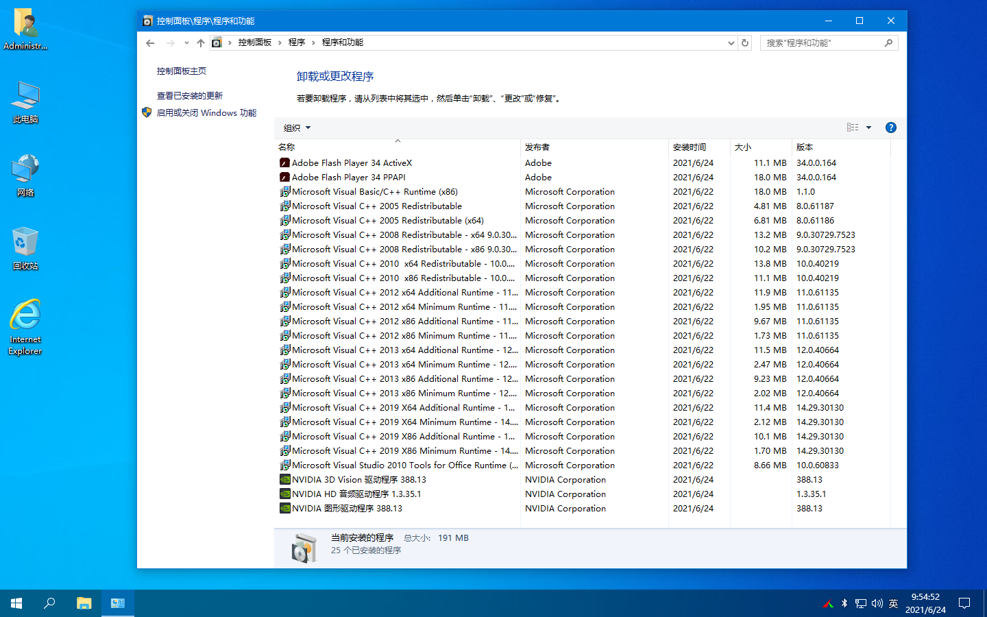987x617 pixels.
Task: Click the change view icon
Action: click(853, 128)
